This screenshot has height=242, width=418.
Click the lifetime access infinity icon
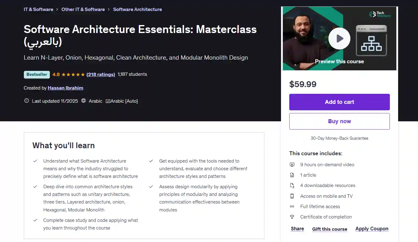coord(292,207)
